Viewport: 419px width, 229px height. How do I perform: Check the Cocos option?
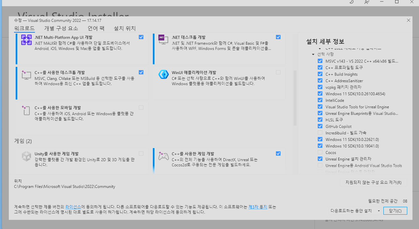coord(320,152)
